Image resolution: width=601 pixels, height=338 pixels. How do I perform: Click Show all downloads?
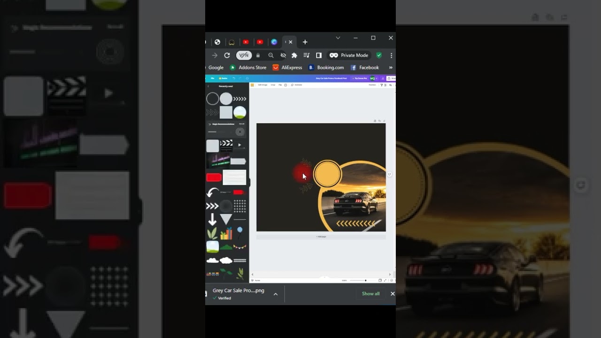point(370,294)
